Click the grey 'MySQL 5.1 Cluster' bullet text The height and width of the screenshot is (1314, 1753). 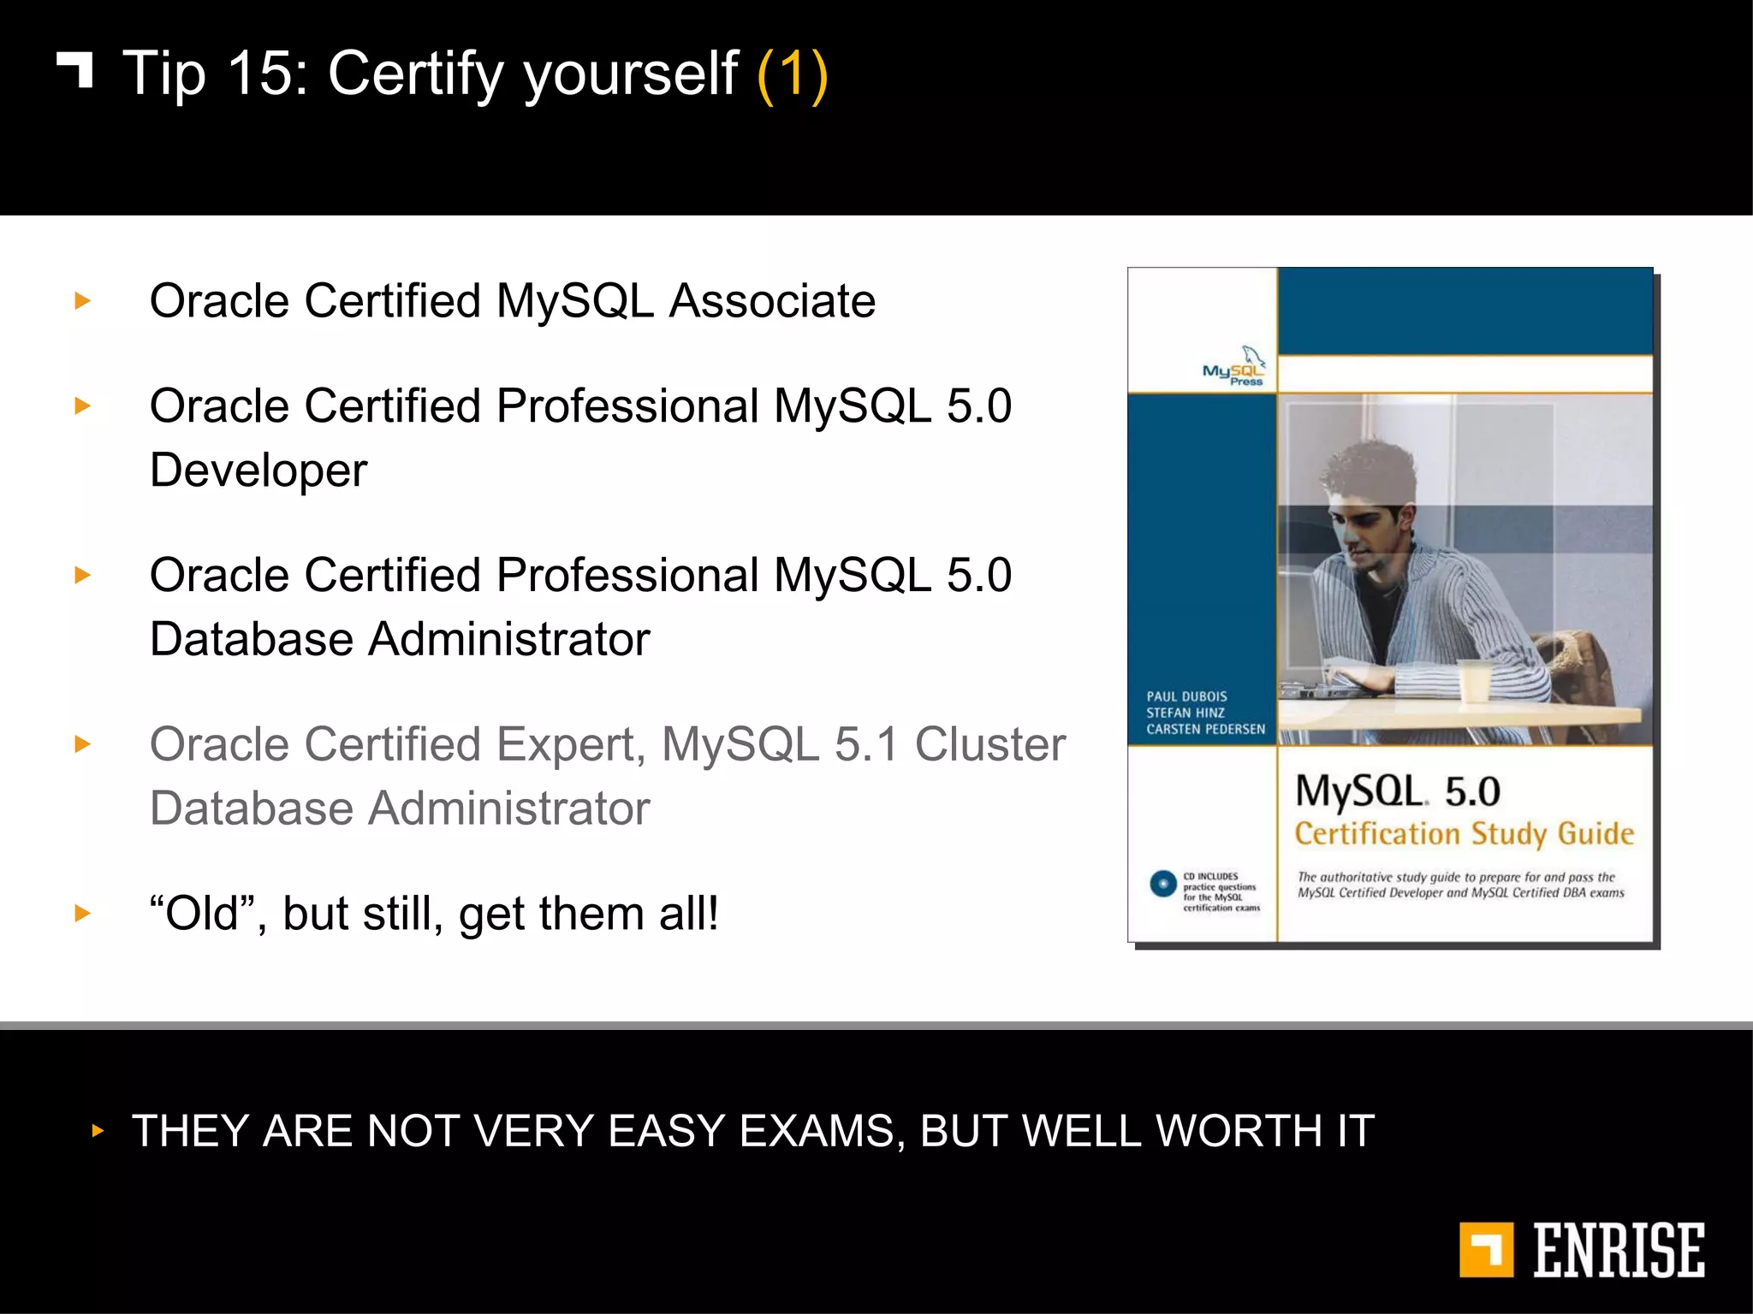608,776
